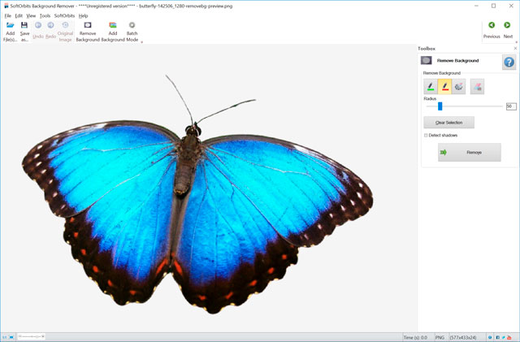Open the SoftOrbits menu
Screen dimensions: 520x342
click(64, 15)
